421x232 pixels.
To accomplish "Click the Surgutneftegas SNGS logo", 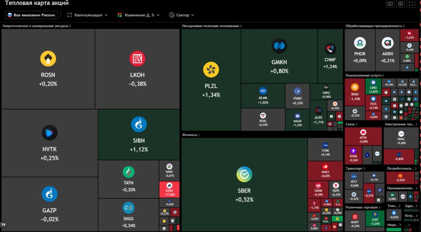I will [128, 208].
